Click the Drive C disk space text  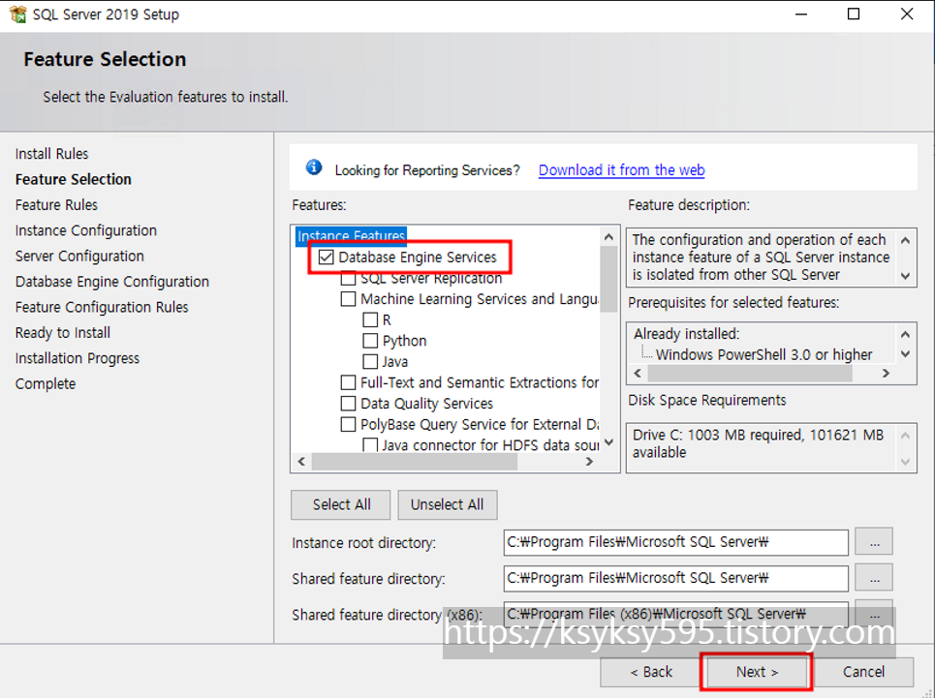[758, 443]
